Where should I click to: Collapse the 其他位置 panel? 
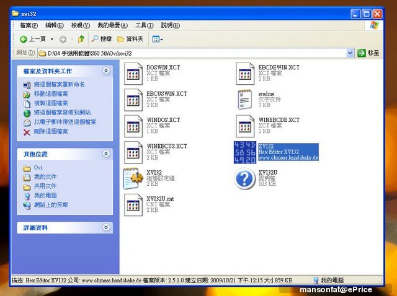(x=106, y=154)
